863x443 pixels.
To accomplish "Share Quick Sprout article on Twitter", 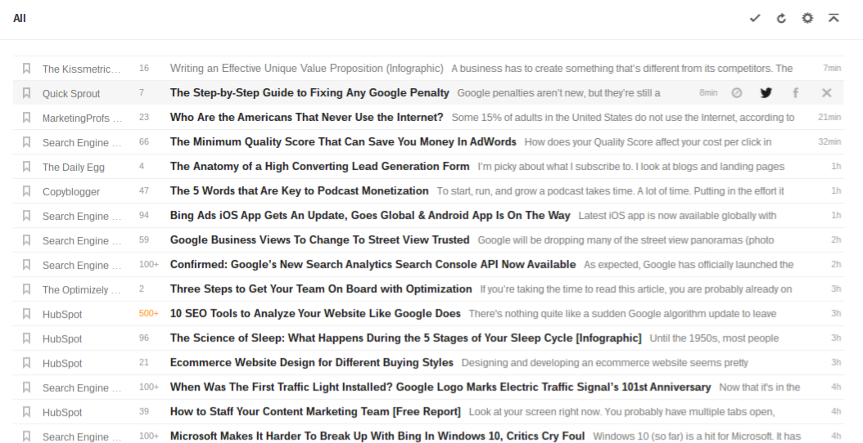I will click(766, 93).
